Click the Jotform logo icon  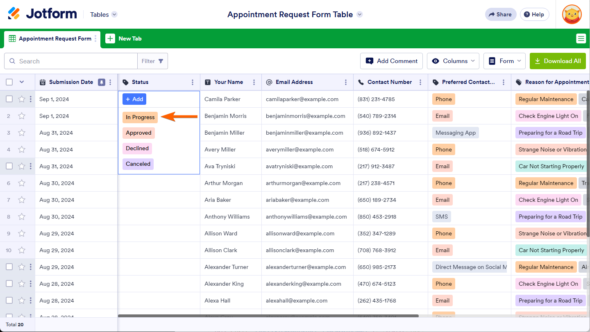click(x=14, y=14)
